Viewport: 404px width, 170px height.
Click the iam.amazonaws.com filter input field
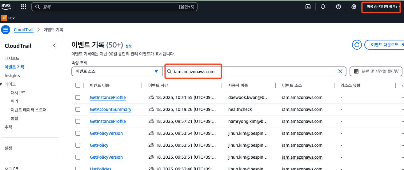pyautogui.click(x=255, y=71)
